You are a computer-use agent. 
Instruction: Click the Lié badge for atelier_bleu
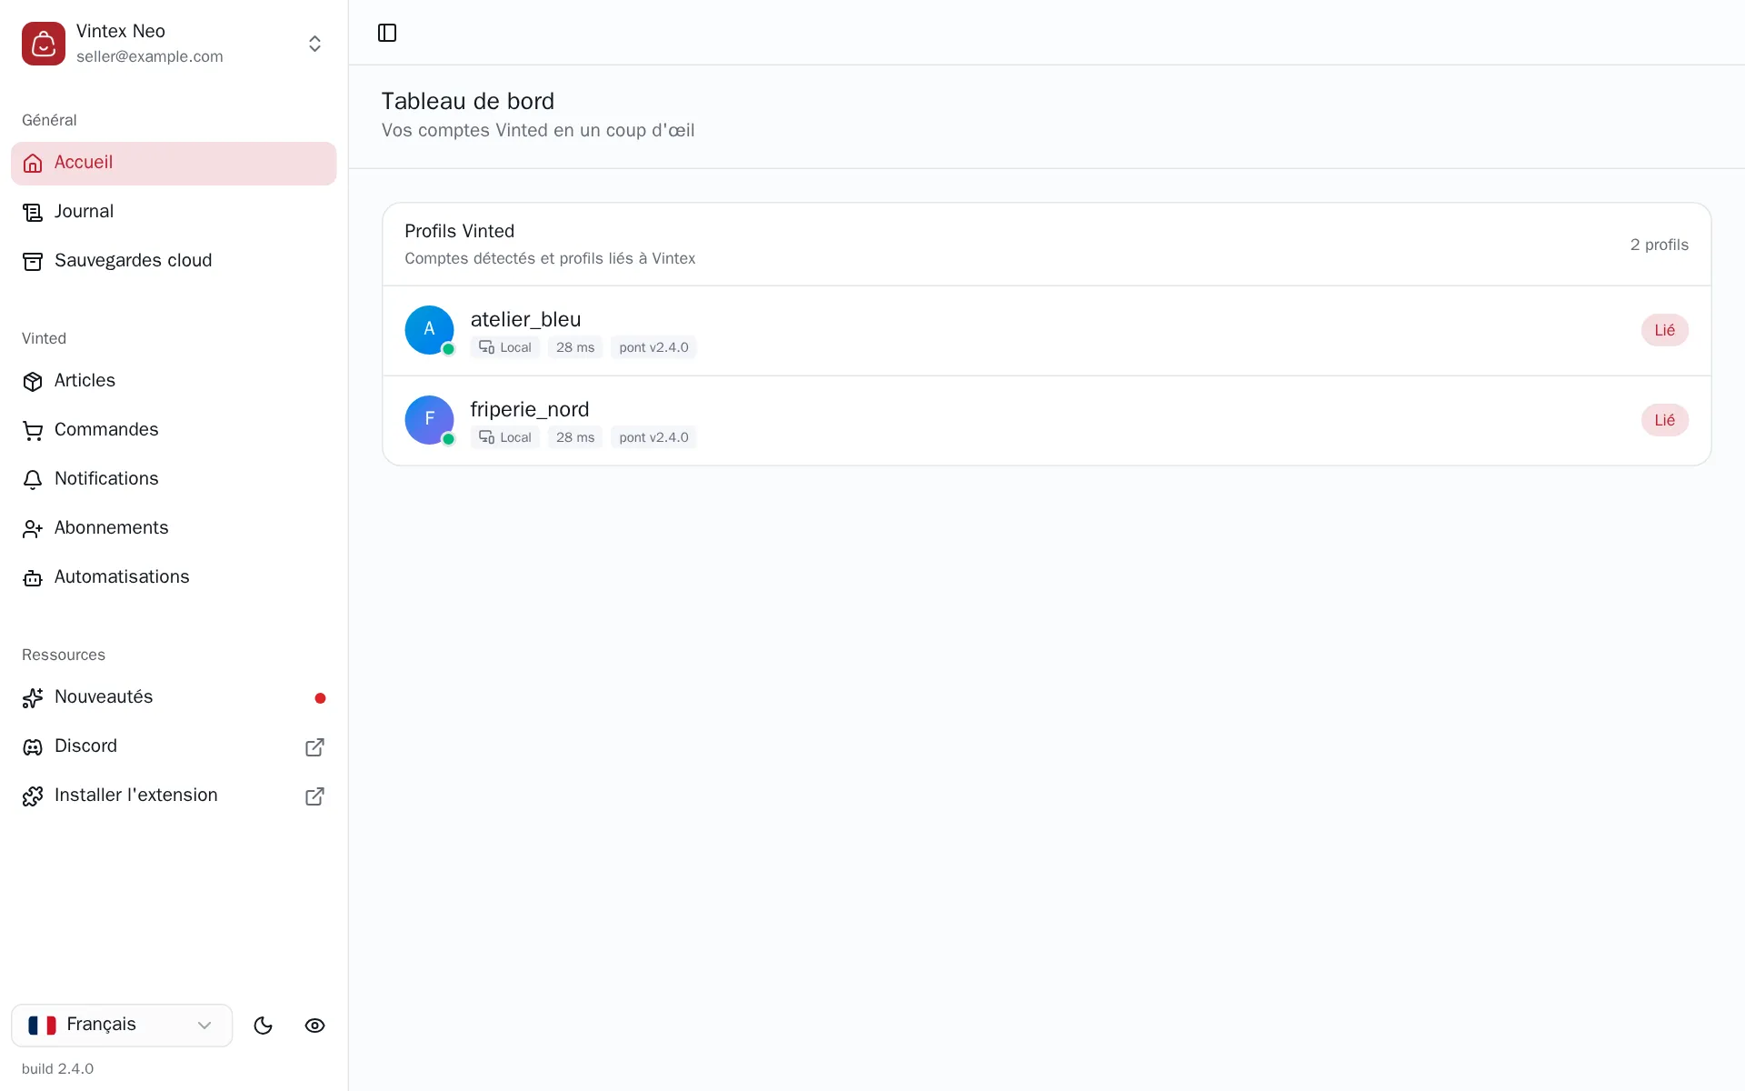pos(1664,330)
